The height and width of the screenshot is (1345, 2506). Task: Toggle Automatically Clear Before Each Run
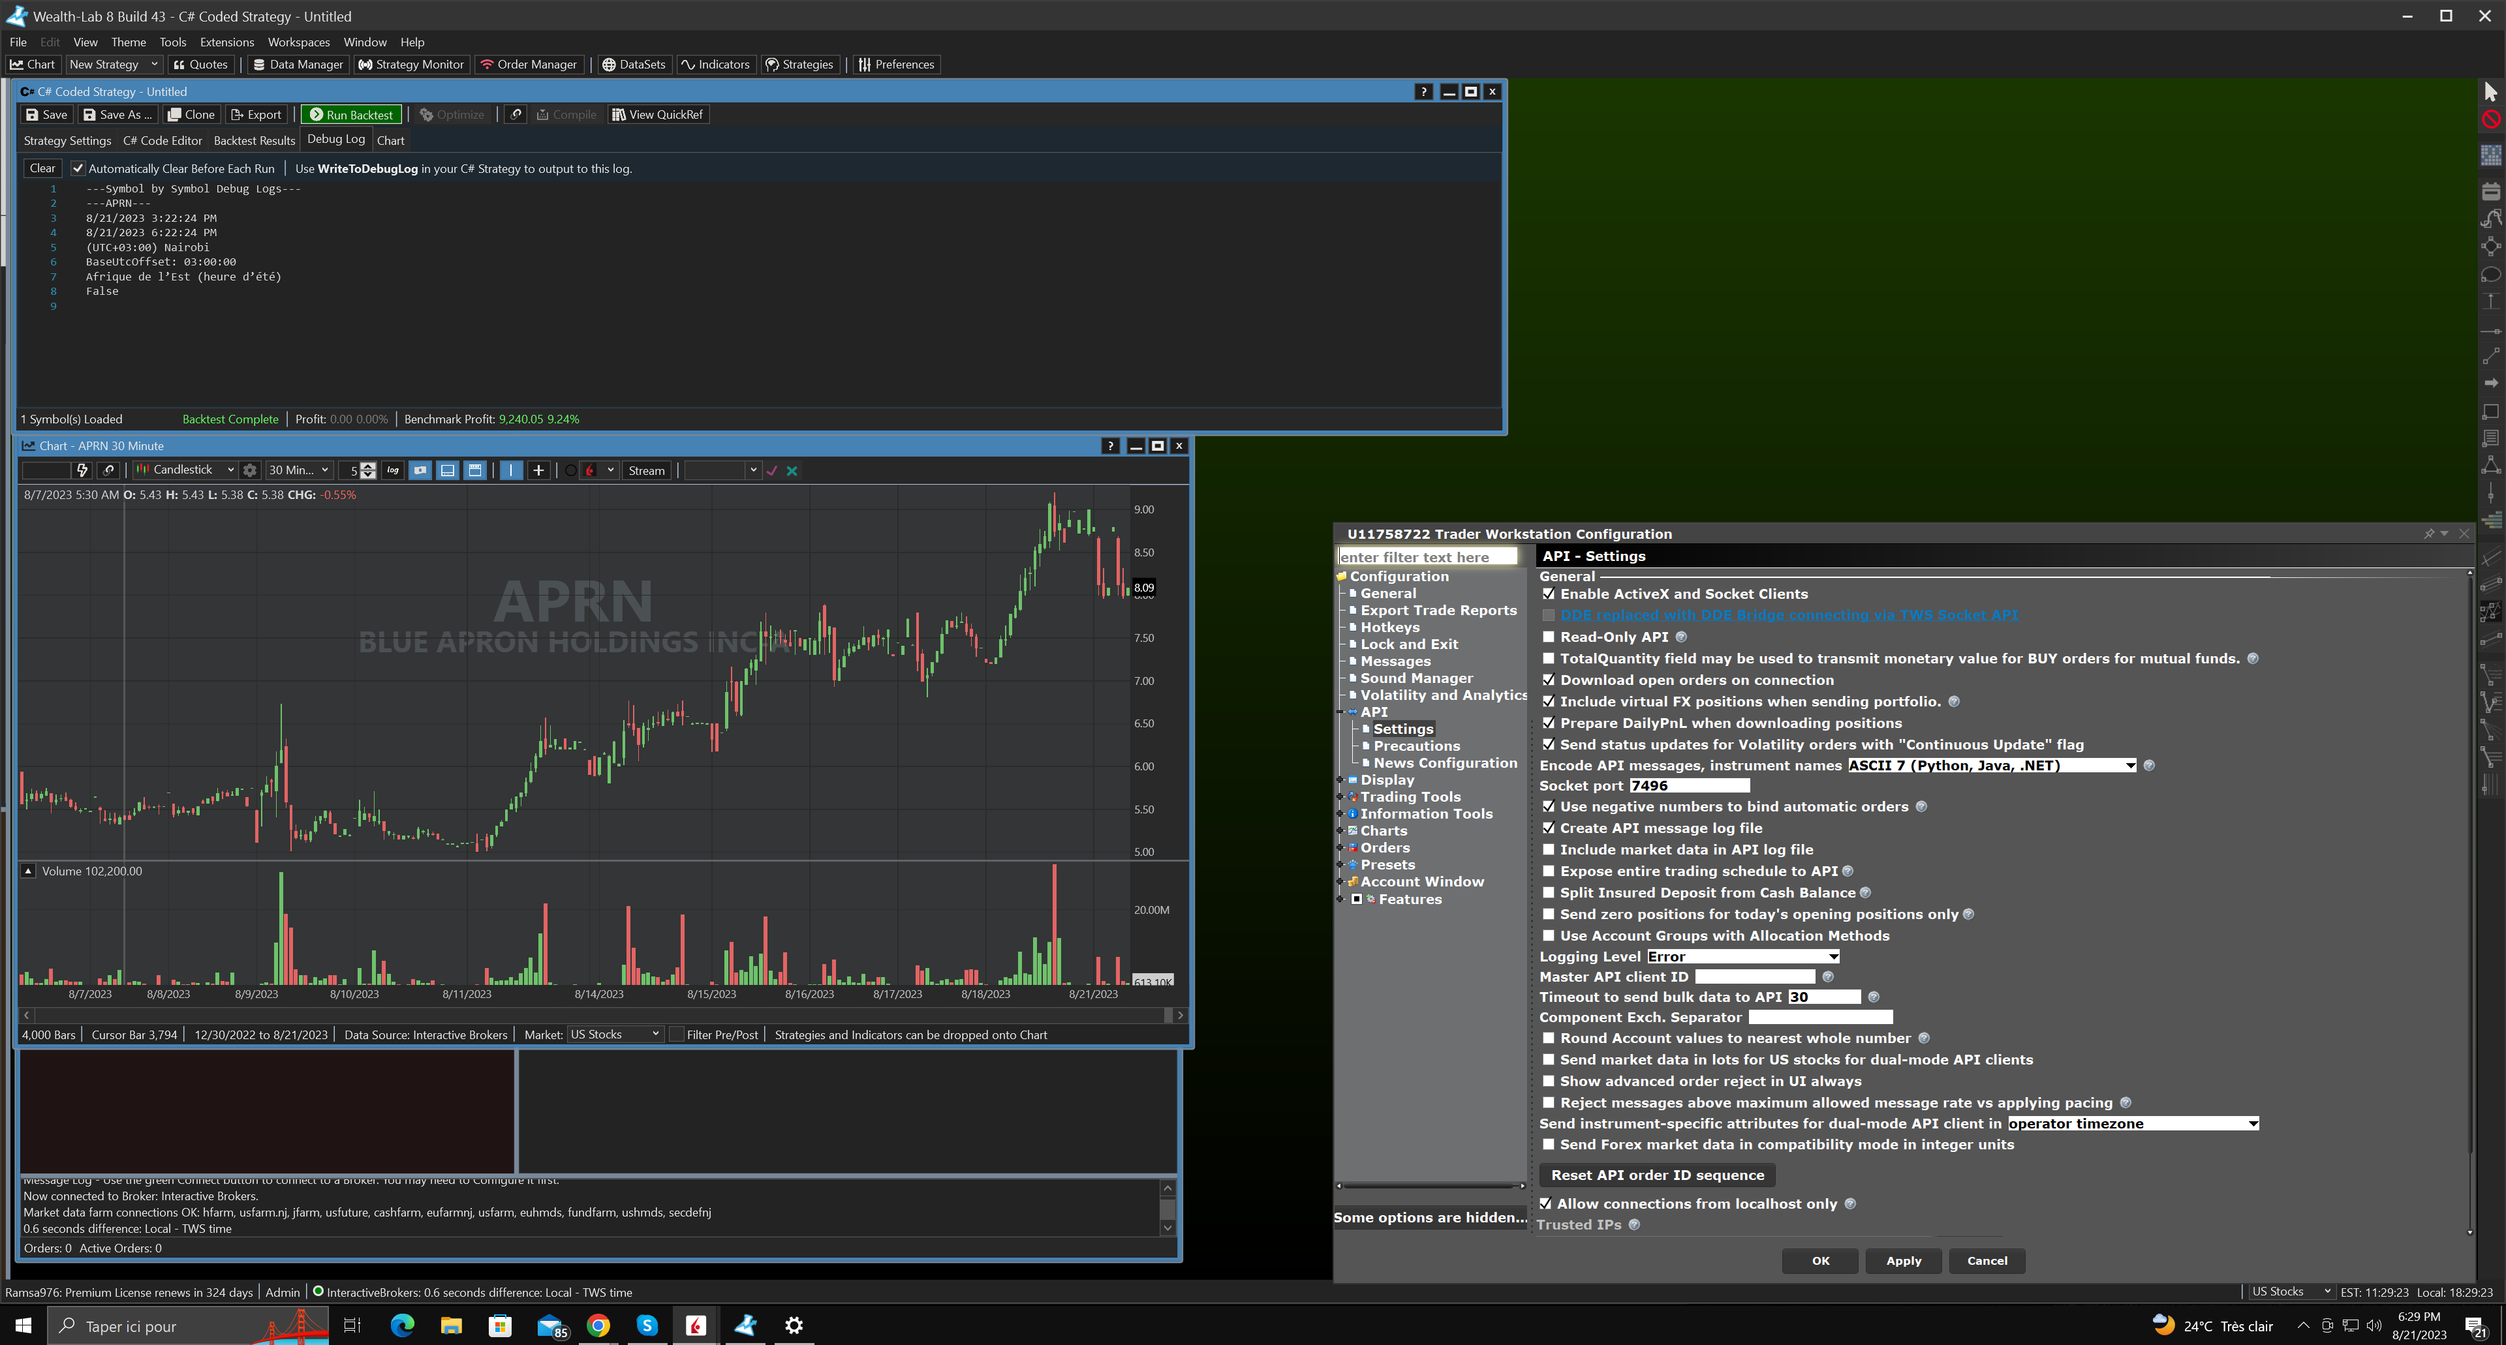[79, 168]
